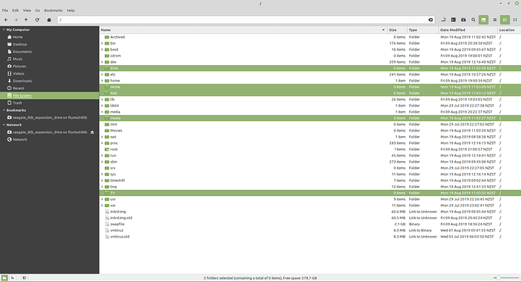Open Desktop in the sidebar
This screenshot has width=521, height=282.
click(x=50, y=45)
